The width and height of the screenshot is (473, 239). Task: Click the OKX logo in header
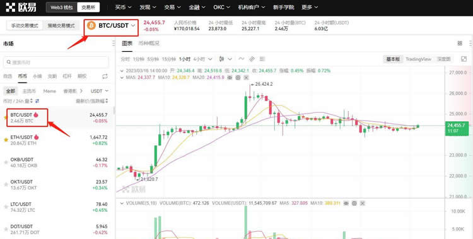point(21,7)
